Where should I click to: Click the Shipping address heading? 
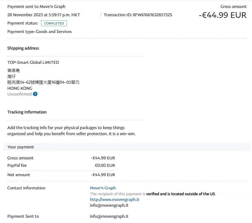(x=23, y=48)
